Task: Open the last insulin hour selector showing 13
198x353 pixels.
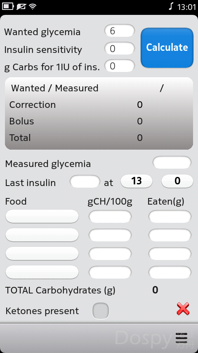Action: click(x=137, y=181)
